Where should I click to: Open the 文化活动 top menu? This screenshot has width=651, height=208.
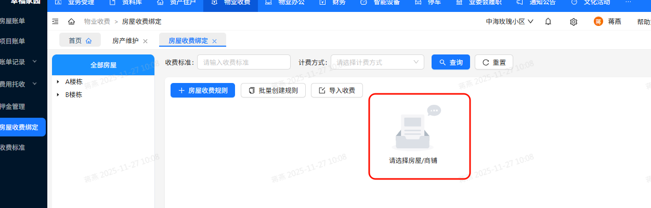coord(591,3)
